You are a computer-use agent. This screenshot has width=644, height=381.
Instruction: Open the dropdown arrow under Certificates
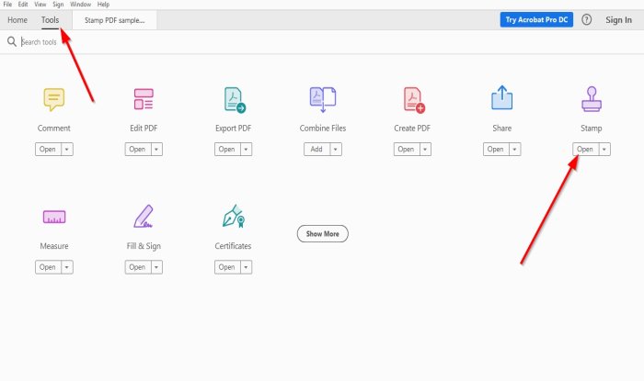(246, 267)
